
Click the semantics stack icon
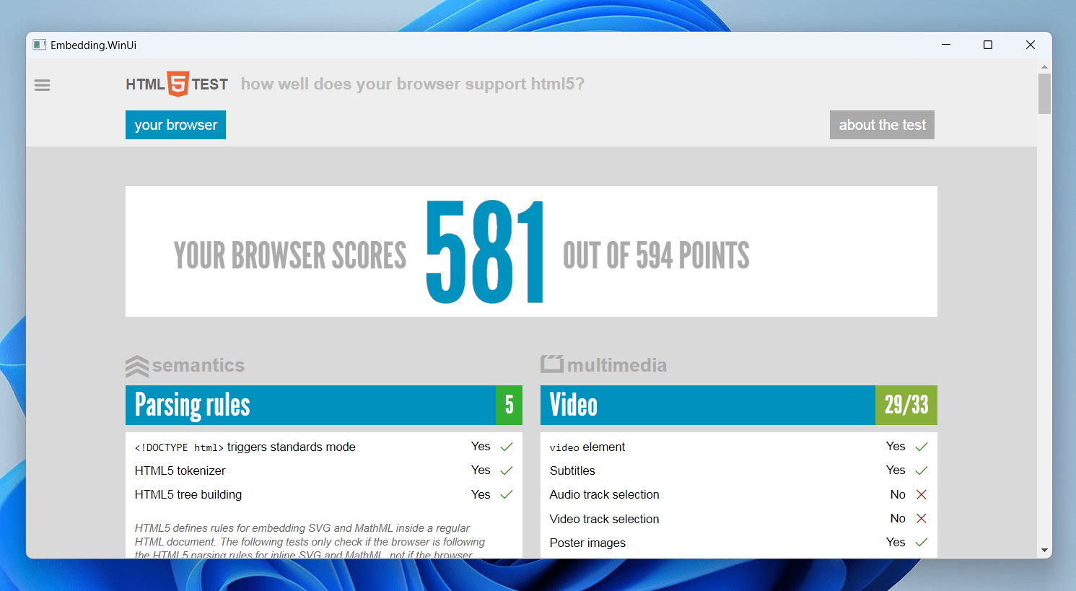point(137,366)
